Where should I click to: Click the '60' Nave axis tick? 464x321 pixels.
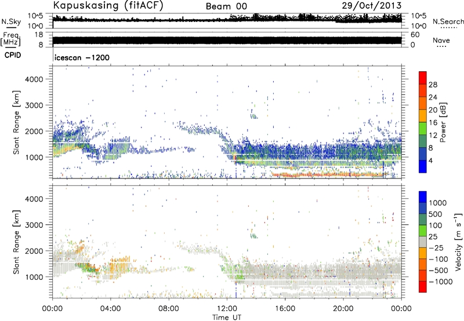coord(415,35)
